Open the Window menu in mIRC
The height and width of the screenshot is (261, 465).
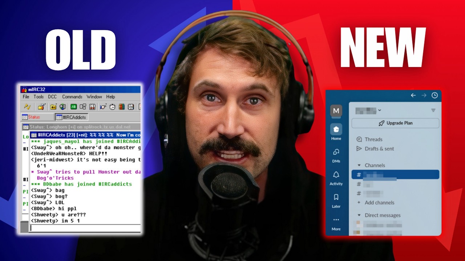click(94, 97)
